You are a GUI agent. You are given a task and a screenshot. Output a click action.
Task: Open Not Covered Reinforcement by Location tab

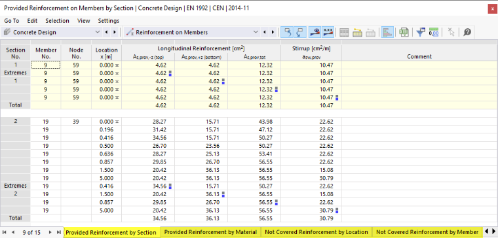coord(316,232)
